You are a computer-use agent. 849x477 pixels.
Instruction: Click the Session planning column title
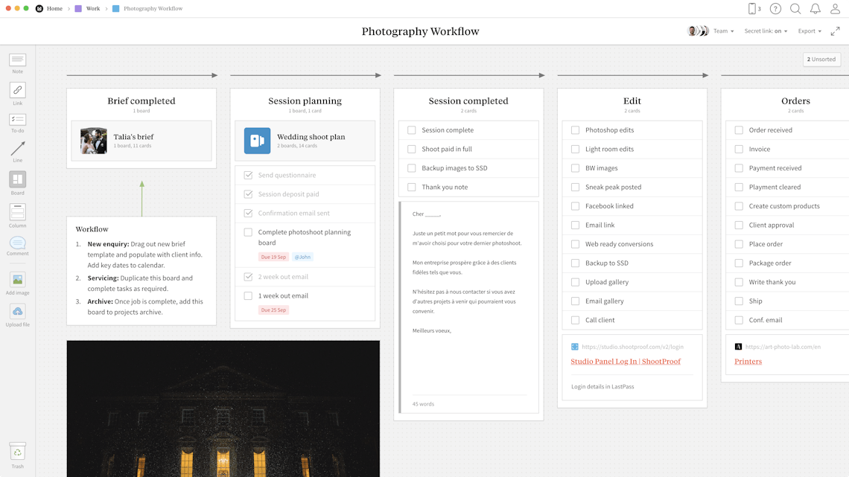coord(305,101)
